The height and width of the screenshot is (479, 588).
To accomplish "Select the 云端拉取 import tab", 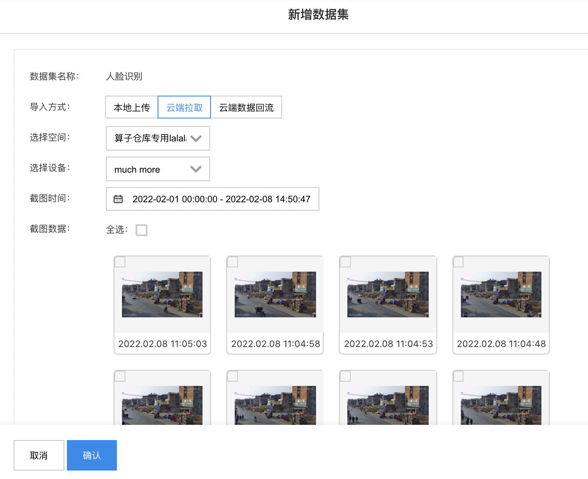I will (x=184, y=107).
